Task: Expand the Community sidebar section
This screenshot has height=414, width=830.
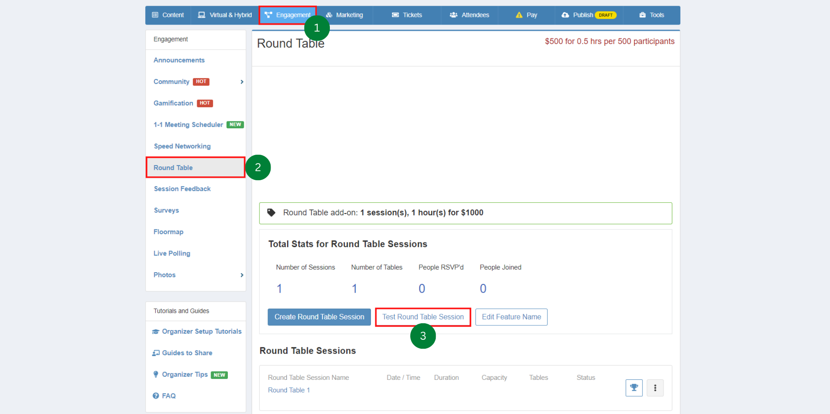Action: (242, 82)
